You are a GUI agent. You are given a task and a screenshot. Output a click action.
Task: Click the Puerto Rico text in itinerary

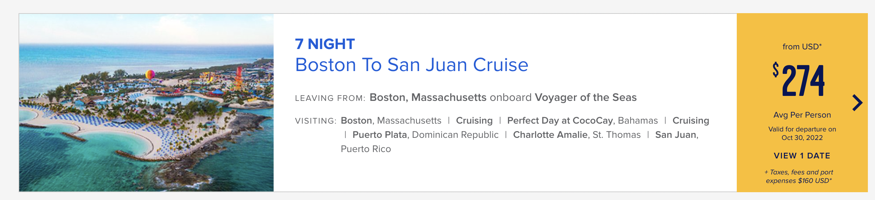[366, 149]
